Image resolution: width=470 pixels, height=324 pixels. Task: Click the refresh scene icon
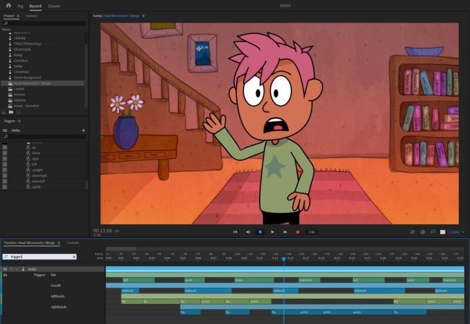[x=412, y=232]
